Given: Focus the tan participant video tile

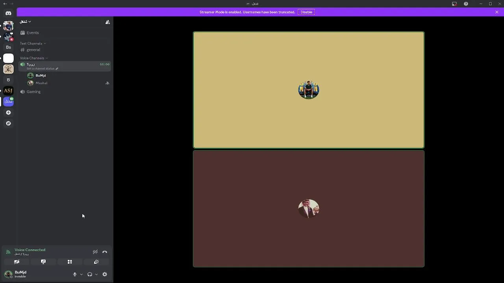Looking at the screenshot, I should tap(309, 90).
